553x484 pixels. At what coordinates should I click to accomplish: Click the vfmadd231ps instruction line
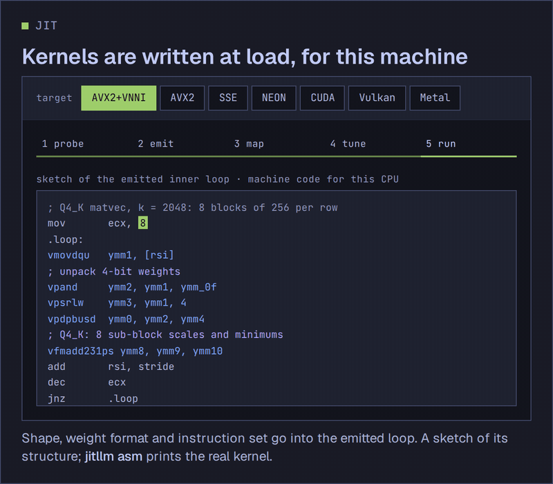click(135, 351)
